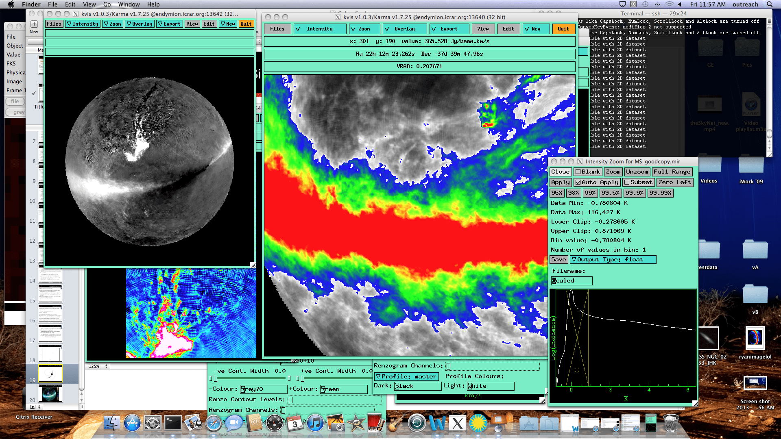Screen dimensions: 781x439
Task: Click the Light: White colour field
Action: 491,386
